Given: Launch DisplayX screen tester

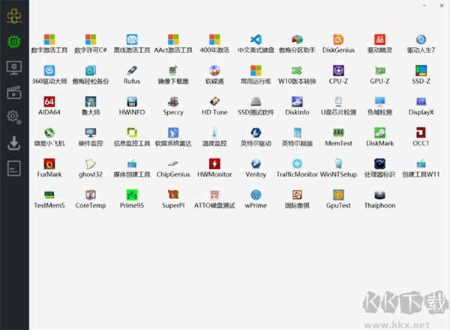Looking at the screenshot, I should click(x=421, y=106).
